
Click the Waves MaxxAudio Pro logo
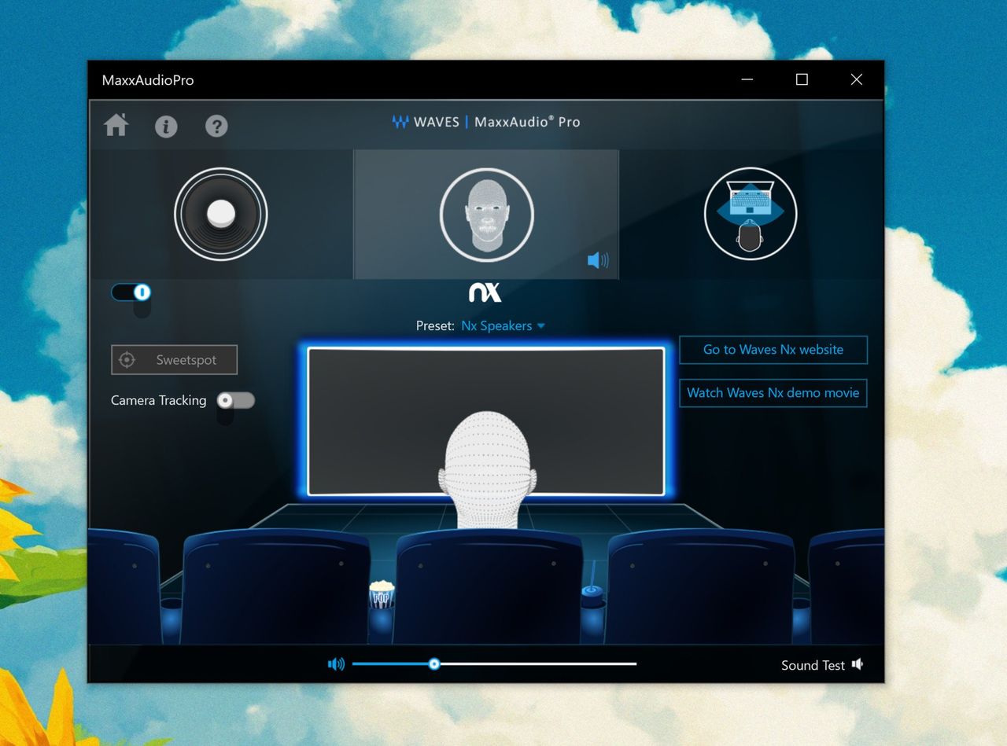tap(486, 122)
